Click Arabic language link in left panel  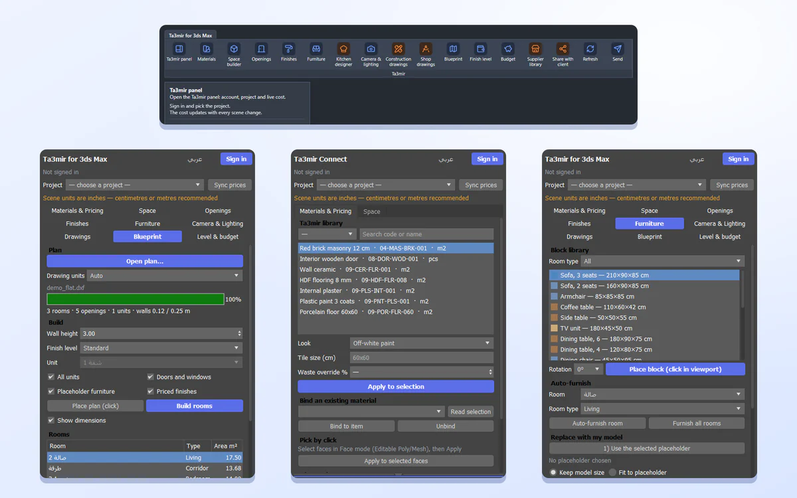(195, 159)
